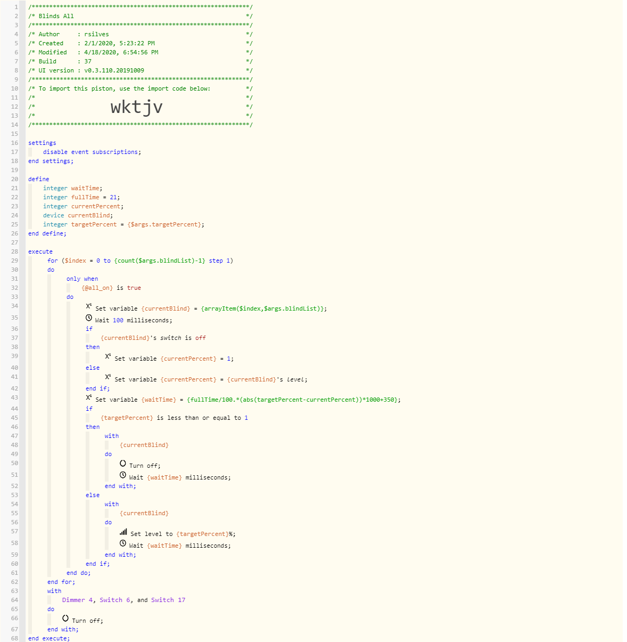Click the 'end do;' statement at line 61

coord(79,573)
